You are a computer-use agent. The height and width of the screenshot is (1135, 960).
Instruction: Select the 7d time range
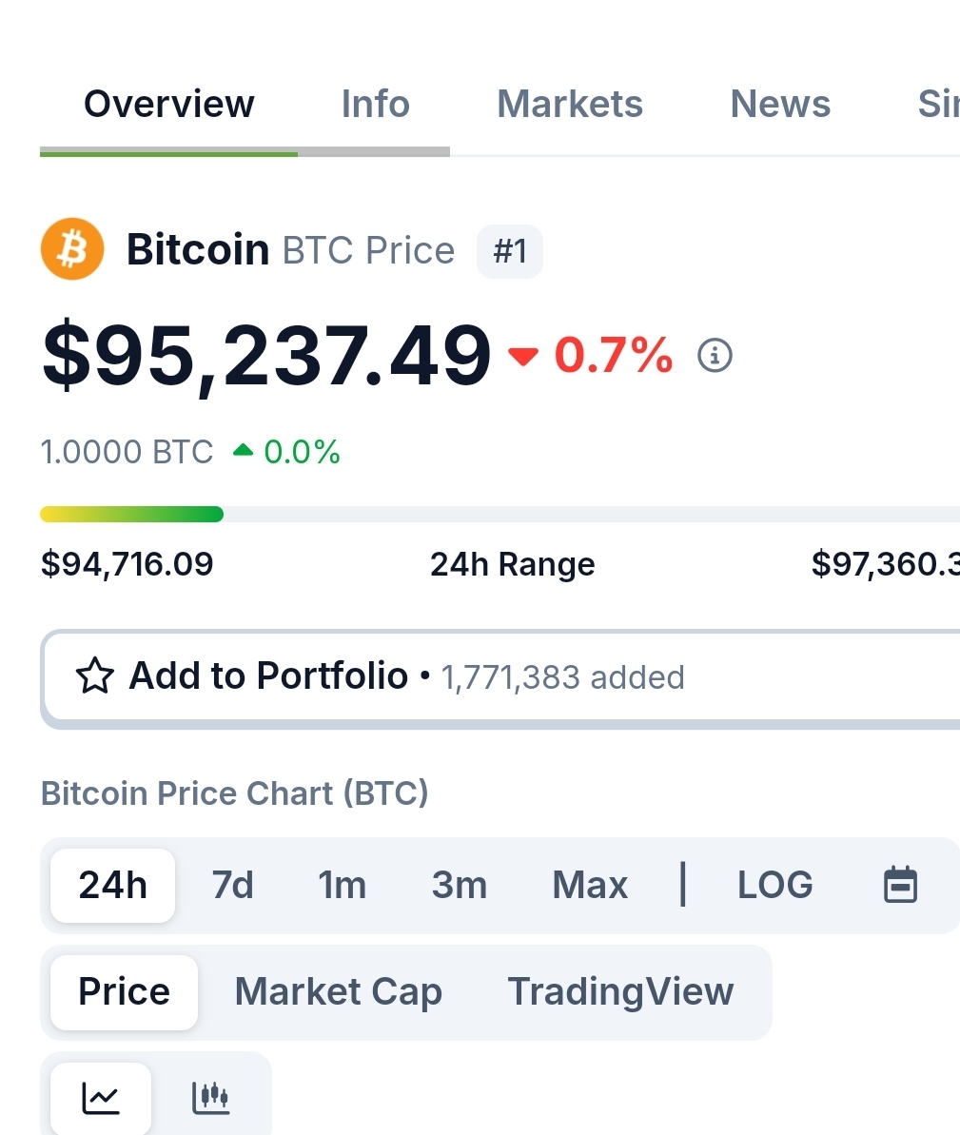[x=232, y=885]
